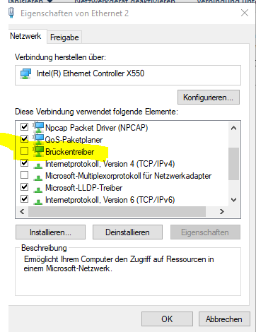Select the Microsoft-LLDP-Treiber icon

tap(38, 189)
